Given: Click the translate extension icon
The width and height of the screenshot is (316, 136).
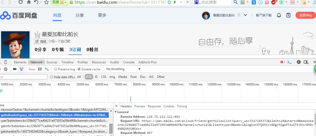Looking at the screenshot, I should coord(254,2).
